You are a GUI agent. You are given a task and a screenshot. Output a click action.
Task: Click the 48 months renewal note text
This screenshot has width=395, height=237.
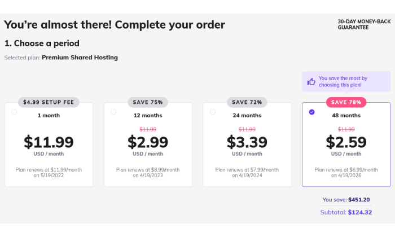click(x=346, y=173)
